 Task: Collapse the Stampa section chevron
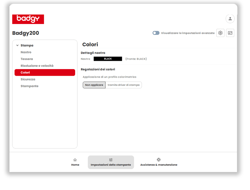click(17, 45)
